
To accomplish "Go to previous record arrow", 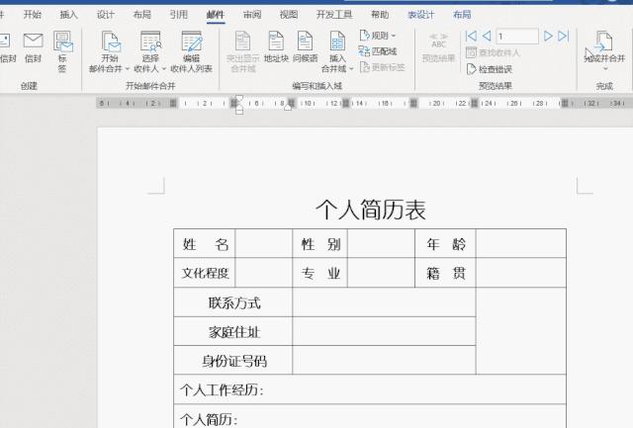I will click(487, 37).
